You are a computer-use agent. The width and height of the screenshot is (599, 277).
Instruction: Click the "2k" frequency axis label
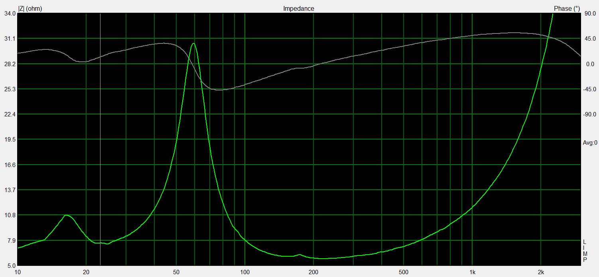point(541,272)
